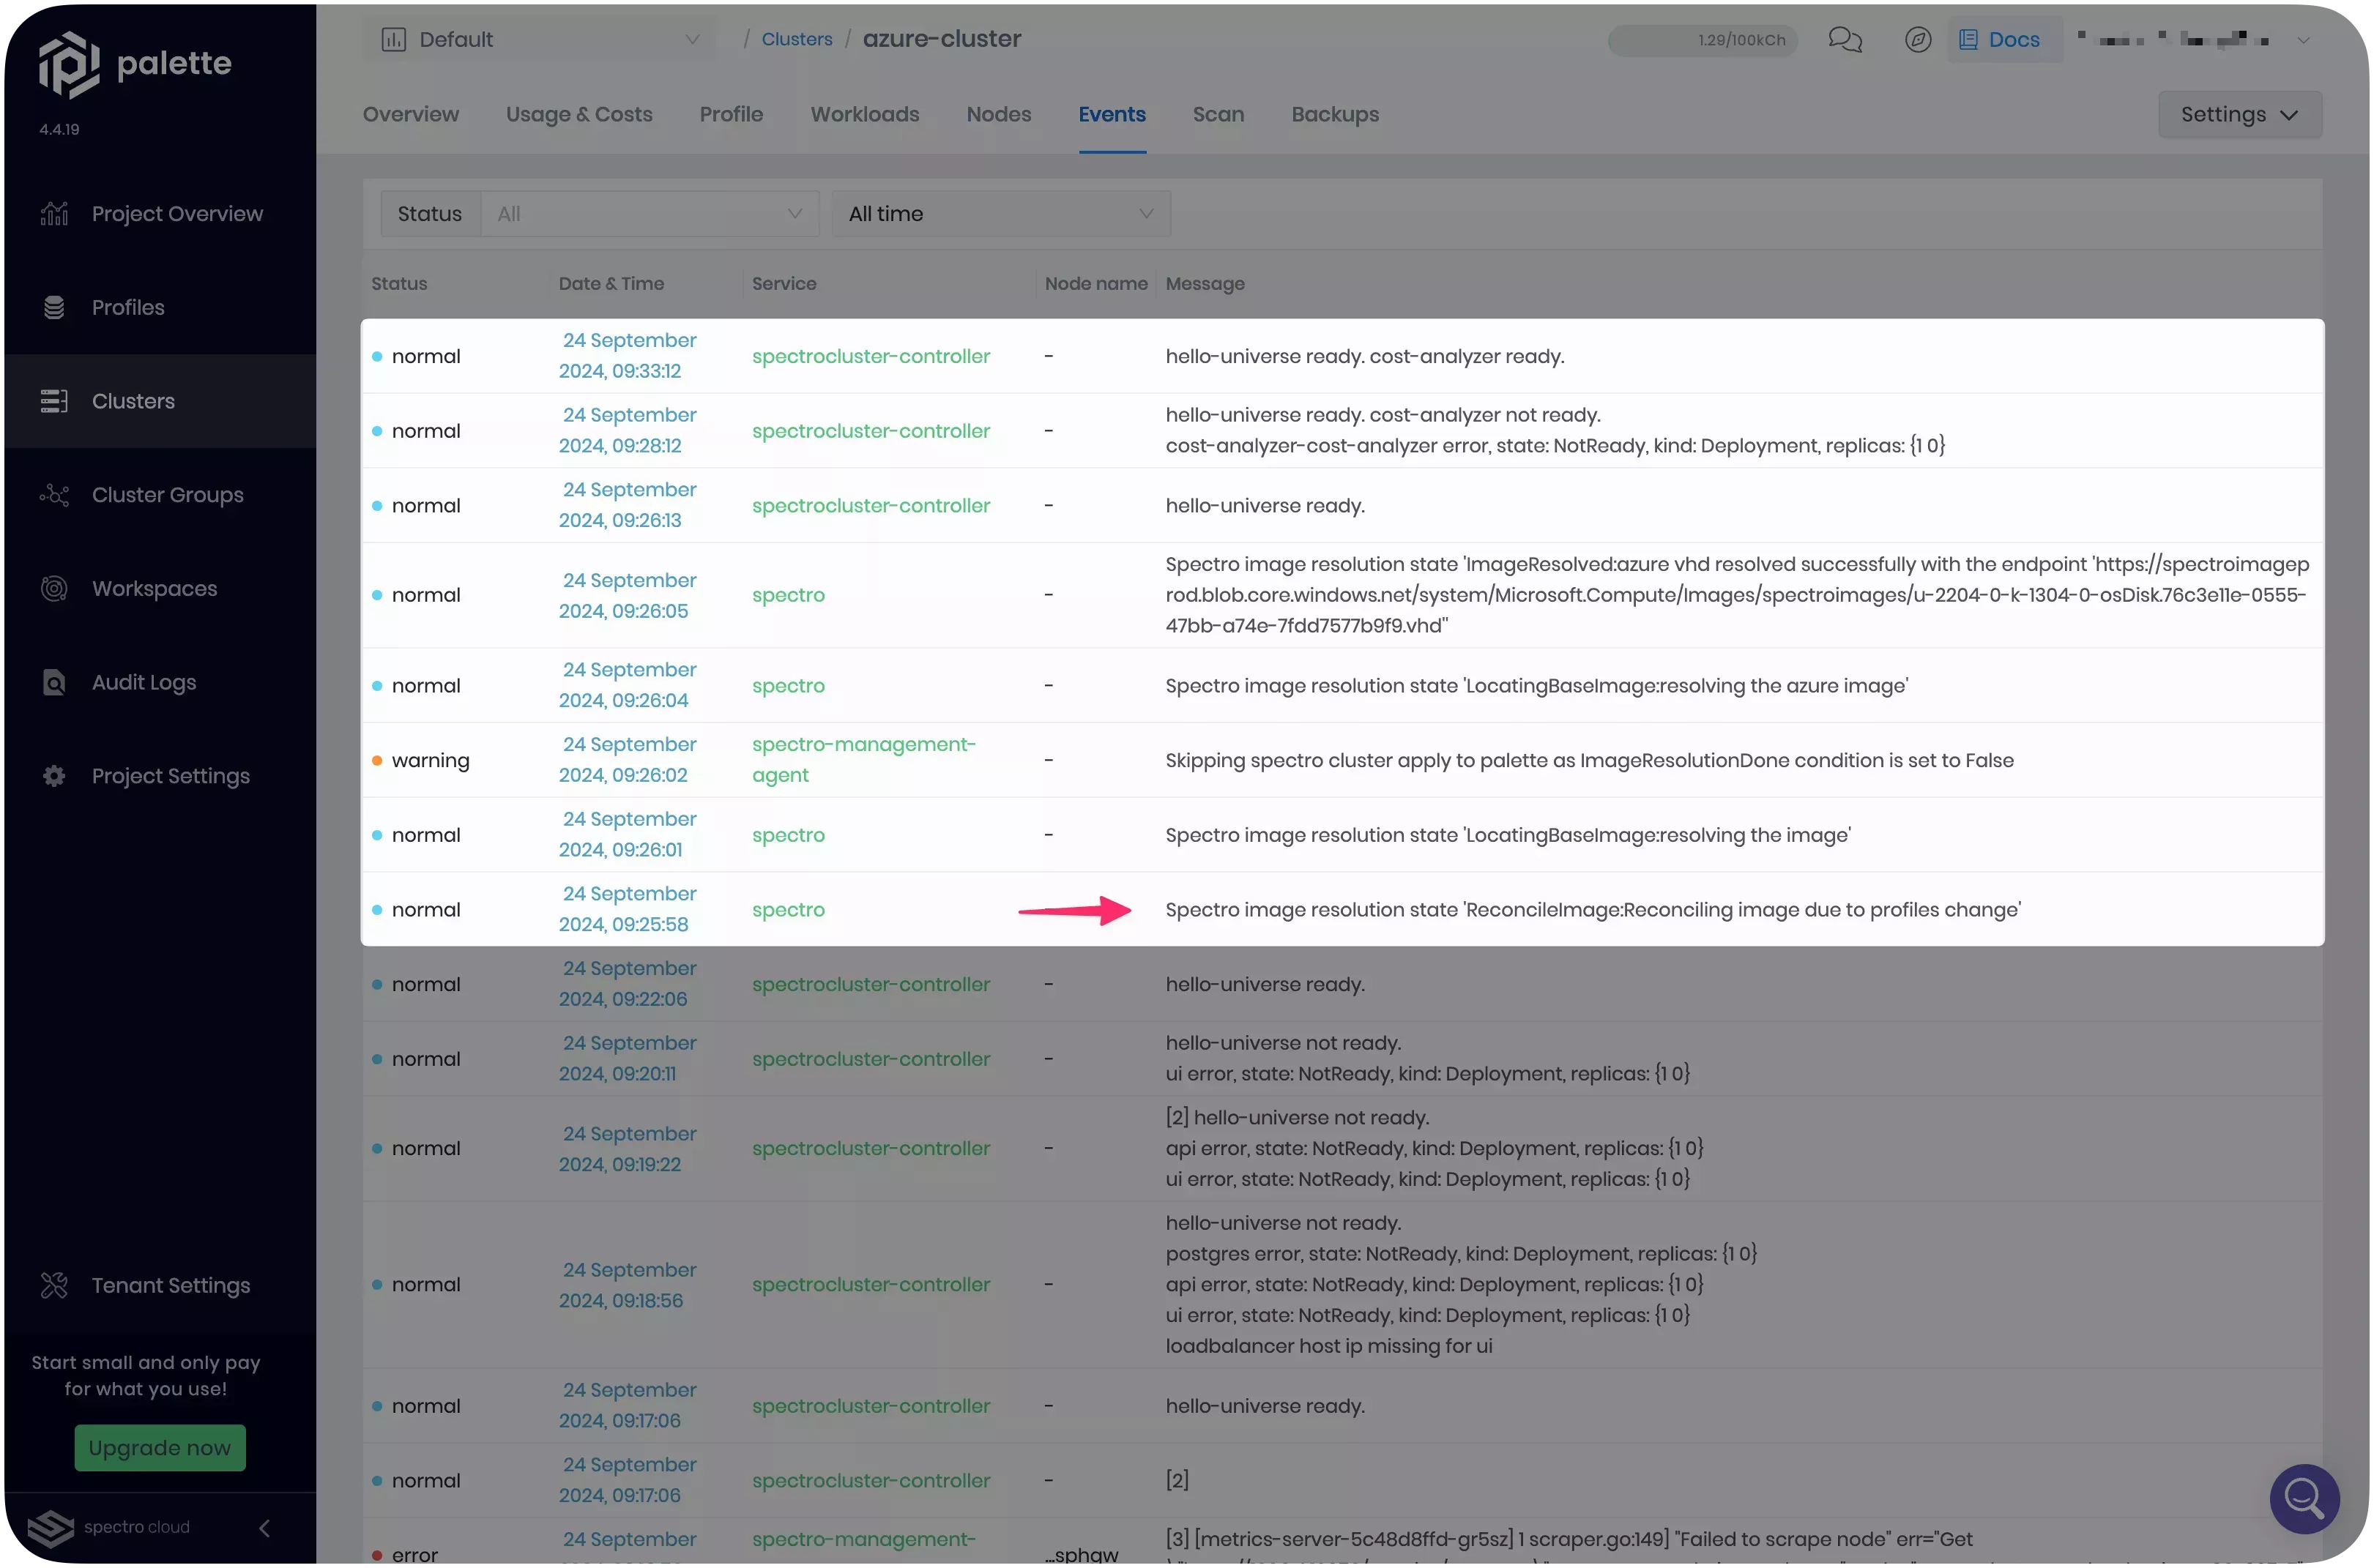The image size is (2374, 1568).
Task: Switch to the Workloads tab
Action: (864, 114)
